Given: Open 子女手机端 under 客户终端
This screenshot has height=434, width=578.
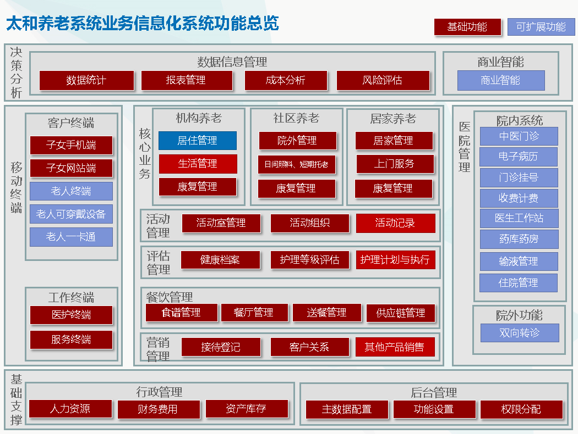Looking at the screenshot, I should click(x=71, y=145).
